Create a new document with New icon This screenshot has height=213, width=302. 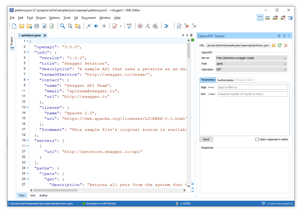pos(14,26)
